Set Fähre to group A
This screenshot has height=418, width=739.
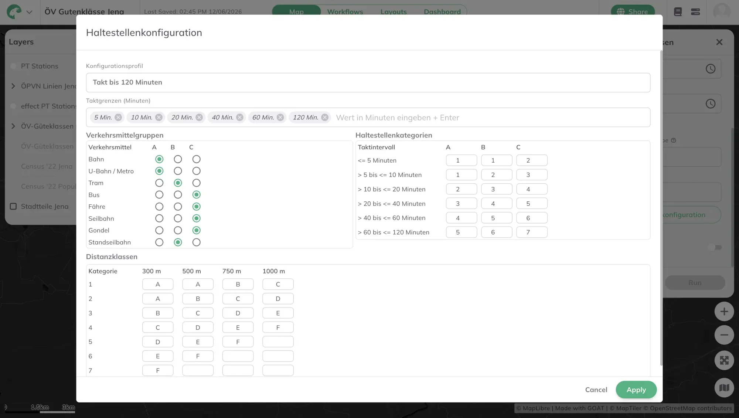[x=159, y=207]
